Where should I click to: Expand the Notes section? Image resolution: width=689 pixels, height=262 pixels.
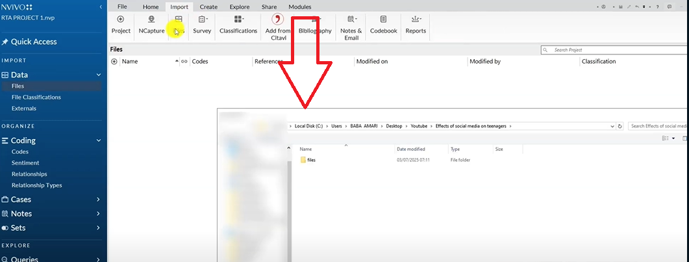click(99, 214)
